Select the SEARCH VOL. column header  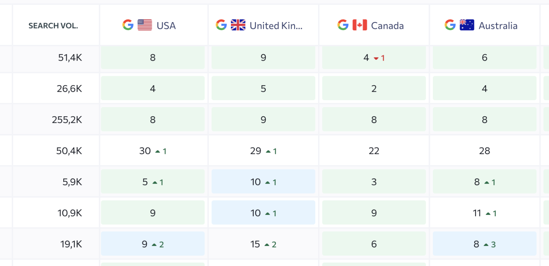pos(54,25)
